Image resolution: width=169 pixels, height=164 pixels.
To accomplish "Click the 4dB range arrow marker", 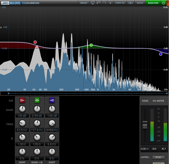I will 1,27.
